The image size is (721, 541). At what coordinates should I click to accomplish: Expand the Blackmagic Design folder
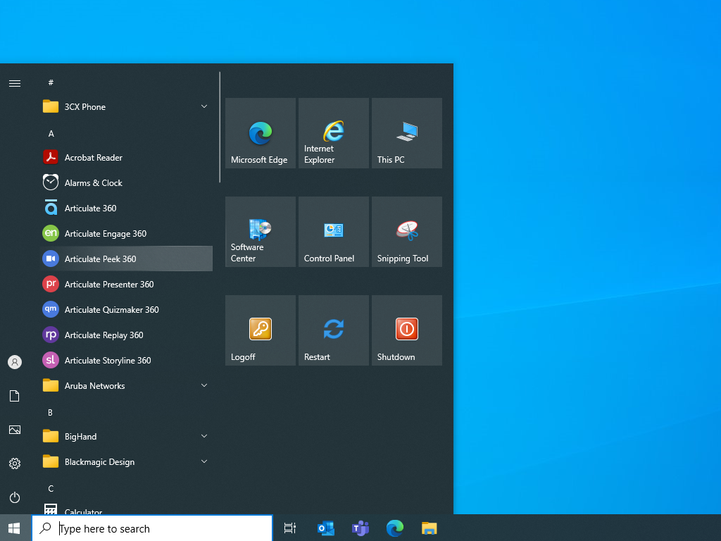point(127,461)
